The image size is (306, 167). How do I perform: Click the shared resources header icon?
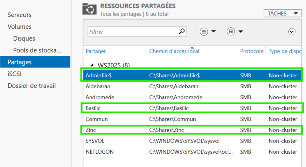point(89,9)
